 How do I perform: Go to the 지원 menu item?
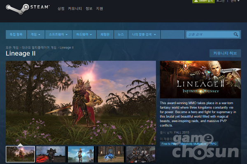click(x=100, y=9)
